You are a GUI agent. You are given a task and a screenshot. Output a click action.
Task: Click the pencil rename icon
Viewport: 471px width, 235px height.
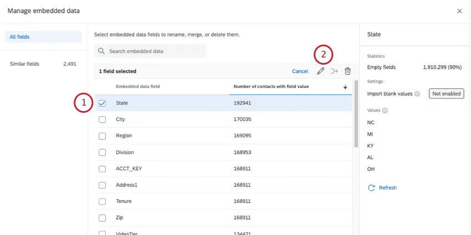[x=320, y=71]
